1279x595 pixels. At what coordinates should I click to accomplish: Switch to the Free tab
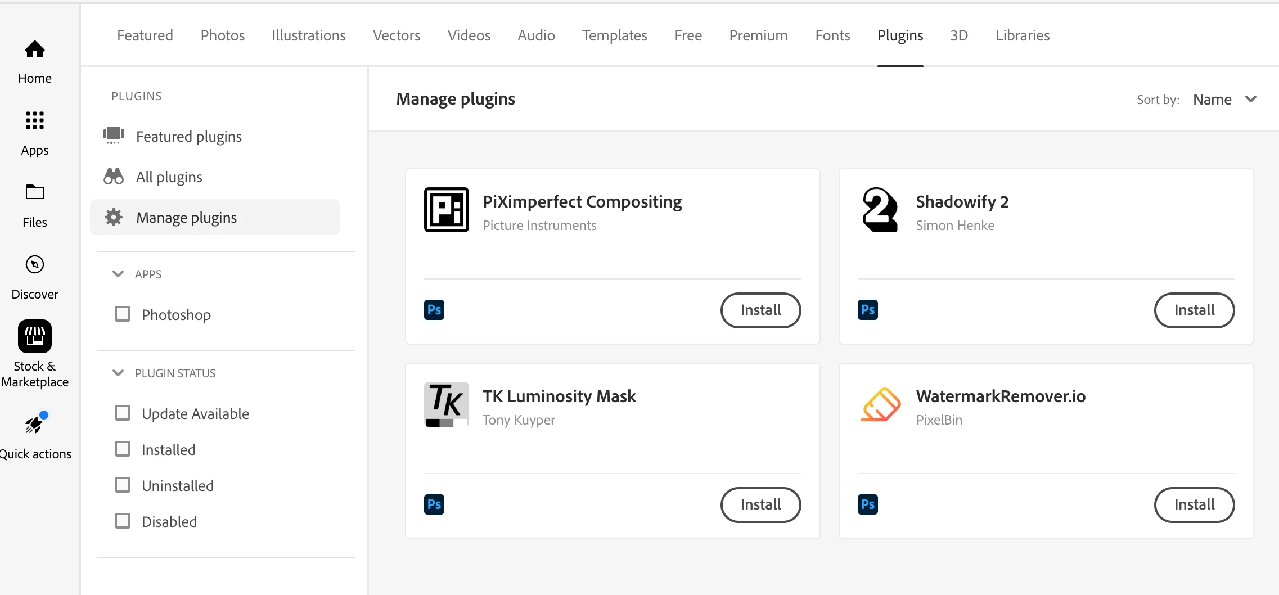(x=688, y=35)
